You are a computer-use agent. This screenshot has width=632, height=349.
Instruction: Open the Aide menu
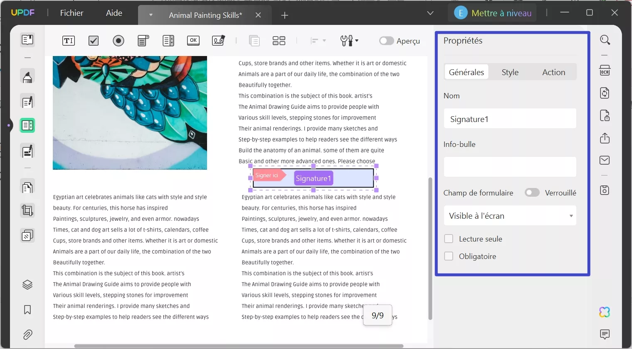click(x=114, y=13)
